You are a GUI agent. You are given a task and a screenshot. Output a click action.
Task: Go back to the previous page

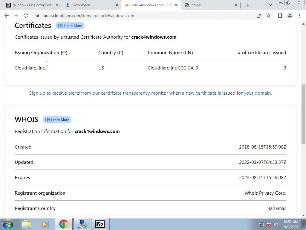tap(7, 16)
